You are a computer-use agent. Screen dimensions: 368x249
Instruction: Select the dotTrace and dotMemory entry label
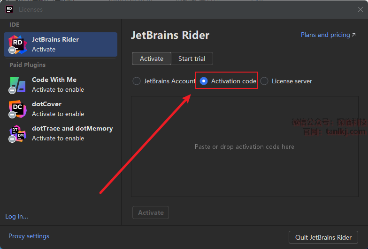point(72,128)
